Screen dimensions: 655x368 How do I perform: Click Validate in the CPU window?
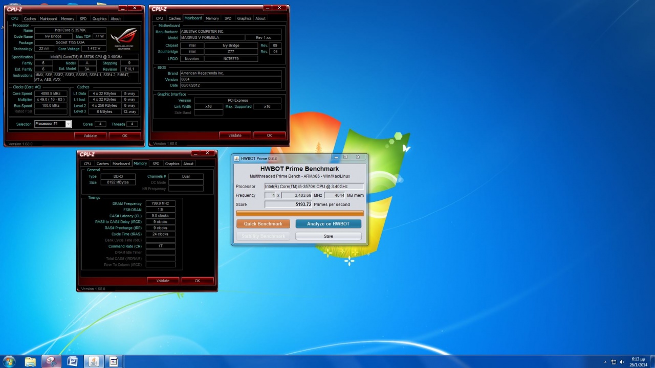click(x=90, y=135)
